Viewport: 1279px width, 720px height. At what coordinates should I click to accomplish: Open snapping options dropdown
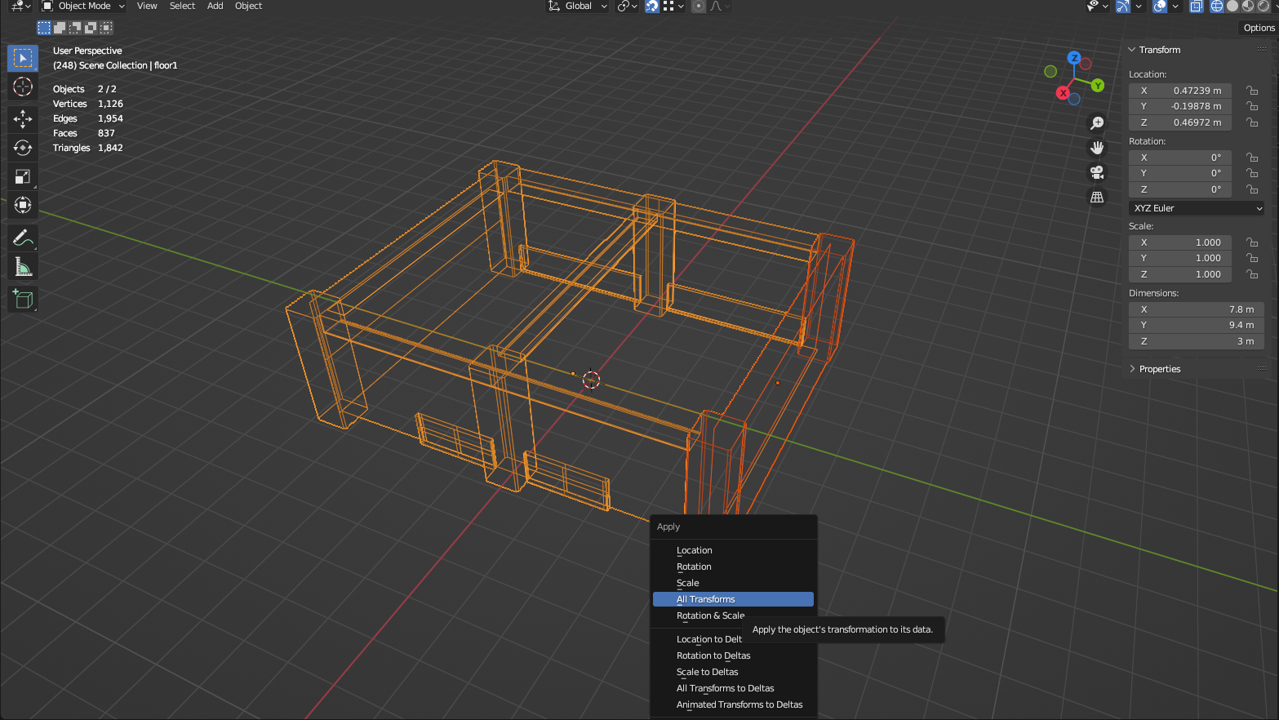[x=674, y=6]
